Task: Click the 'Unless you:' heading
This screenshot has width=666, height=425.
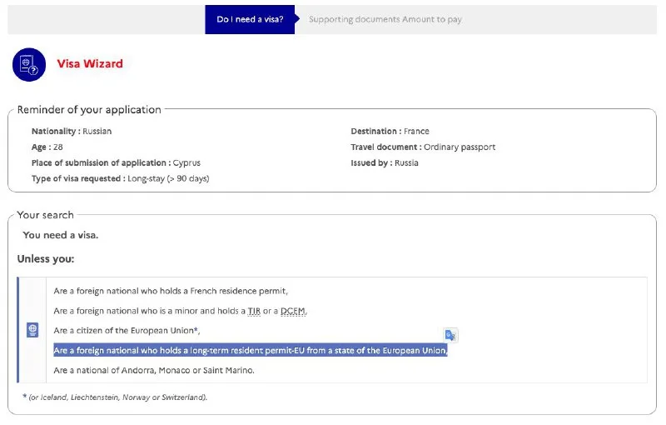Action: tap(46, 259)
